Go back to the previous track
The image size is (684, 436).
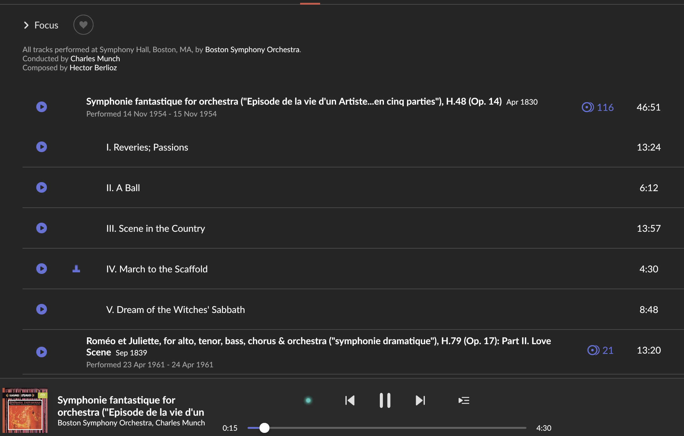[350, 400]
